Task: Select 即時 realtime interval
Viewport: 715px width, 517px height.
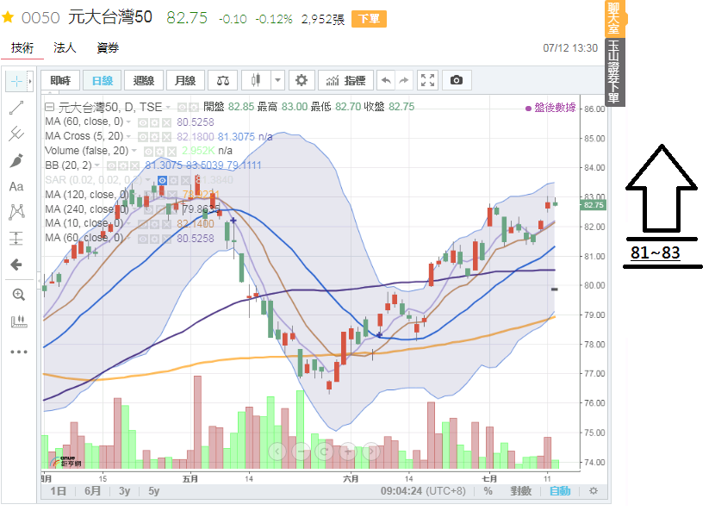Action: click(x=60, y=81)
